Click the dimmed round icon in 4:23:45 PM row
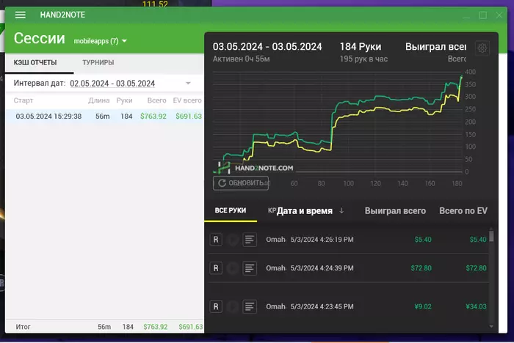This screenshot has height=343, width=514. click(233, 306)
